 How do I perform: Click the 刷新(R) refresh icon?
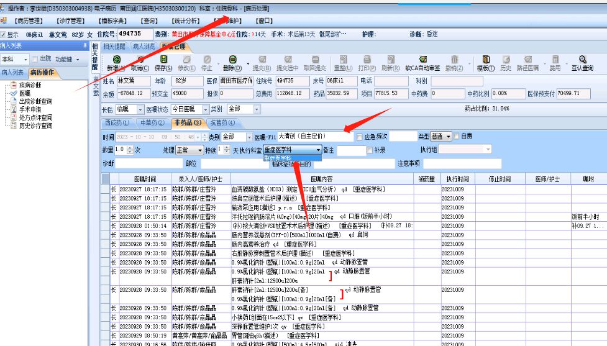click(x=391, y=60)
